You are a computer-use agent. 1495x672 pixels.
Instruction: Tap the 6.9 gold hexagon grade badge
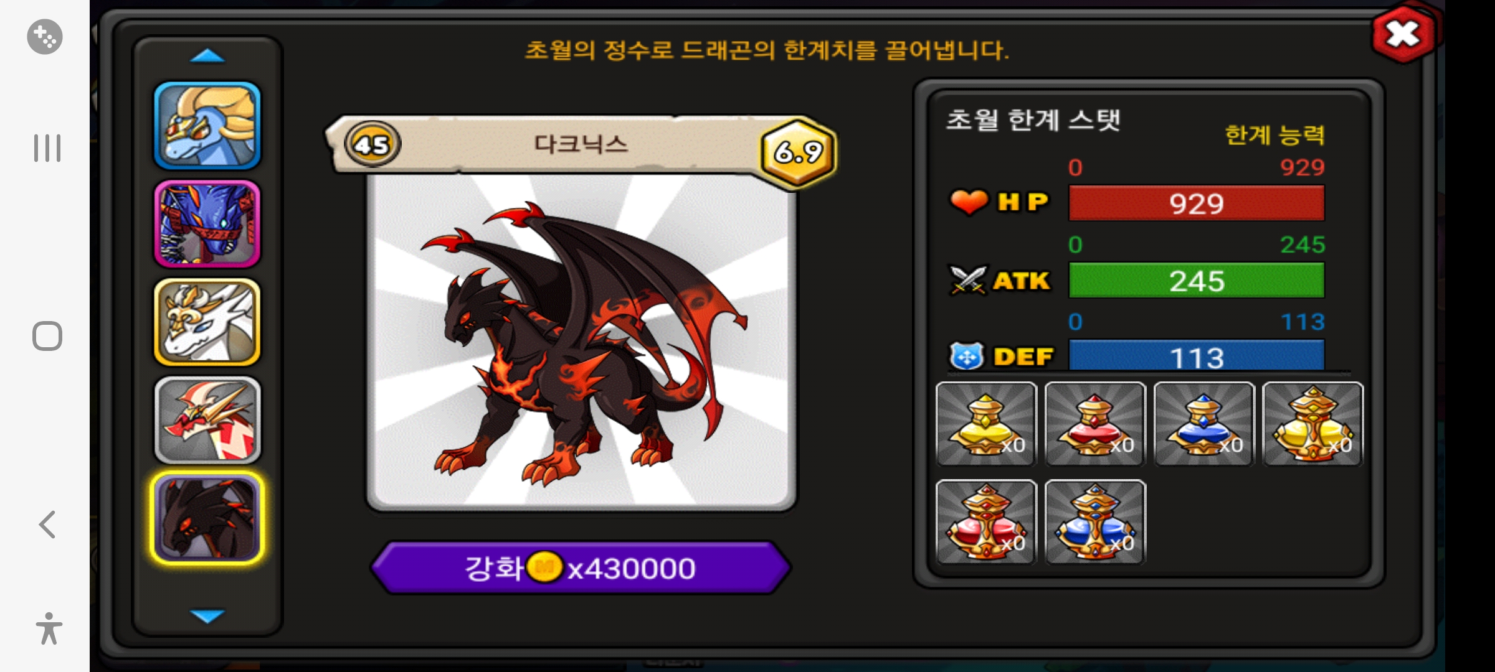[798, 151]
